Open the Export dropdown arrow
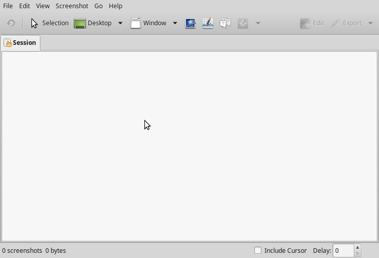This screenshot has height=258, width=379. (x=370, y=23)
